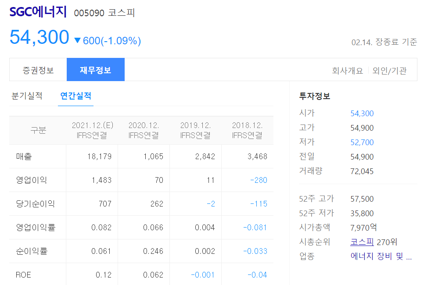The width and height of the screenshot is (424, 285).
Task: Click the 고가 value 54,900
Action: 362,128
